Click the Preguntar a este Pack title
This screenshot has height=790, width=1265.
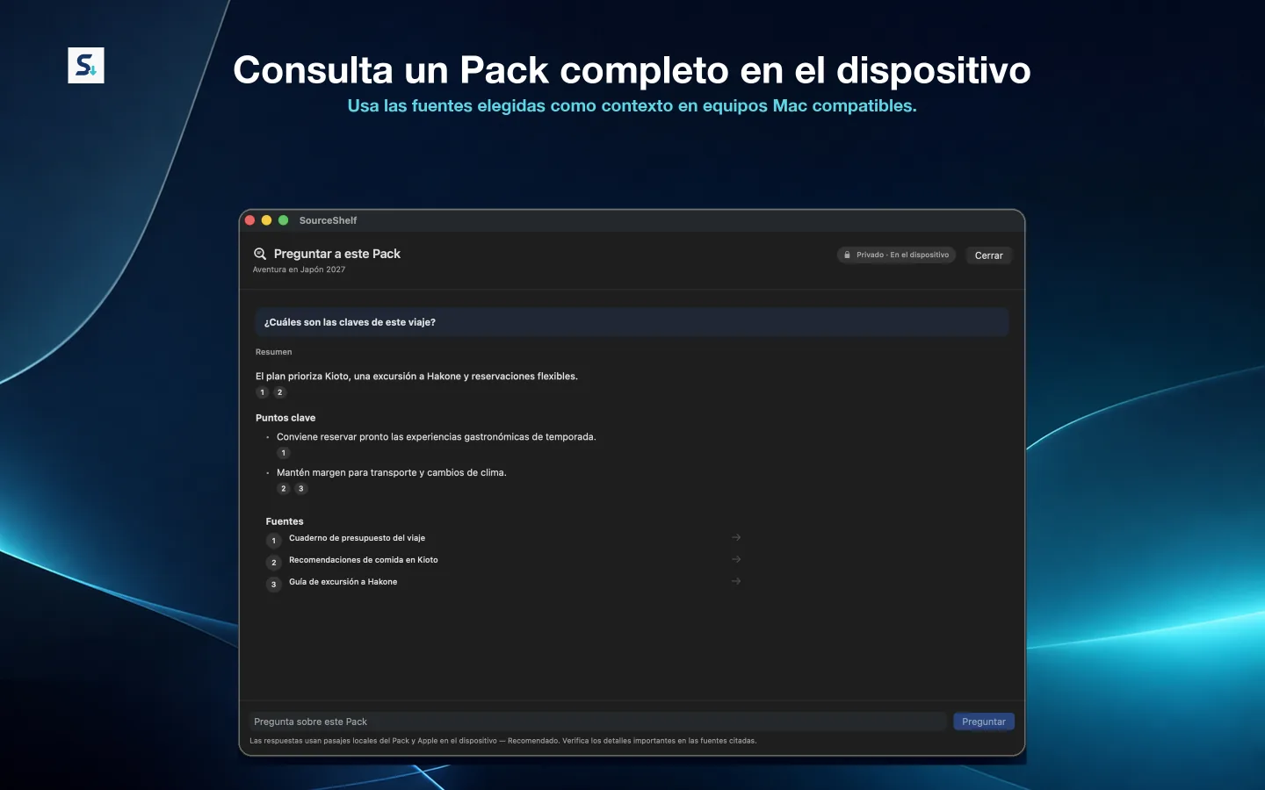coord(337,254)
